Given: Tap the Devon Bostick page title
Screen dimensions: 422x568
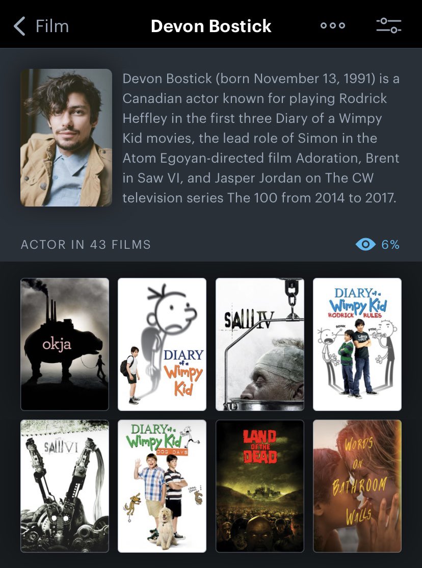Looking at the screenshot, I should pyautogui.click(x=211, y=26).
